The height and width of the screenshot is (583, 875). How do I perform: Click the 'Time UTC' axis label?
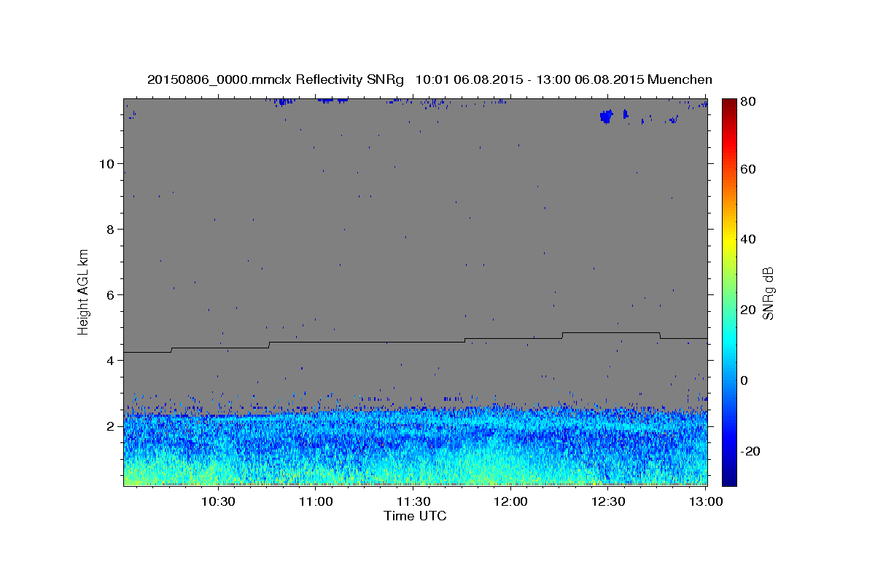(415, 516)
